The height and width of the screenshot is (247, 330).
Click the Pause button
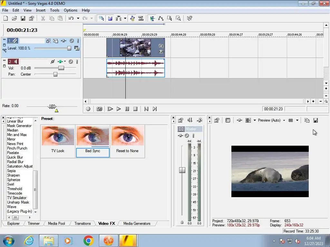click(127, 109)
